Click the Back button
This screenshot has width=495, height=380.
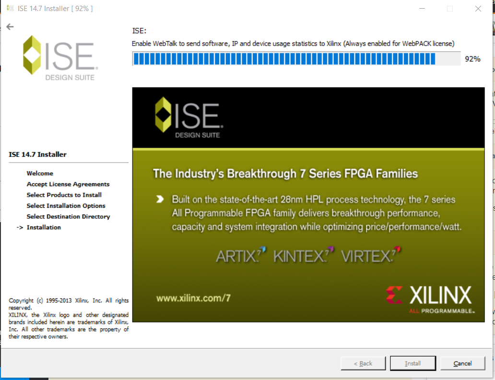coord(363,363)
